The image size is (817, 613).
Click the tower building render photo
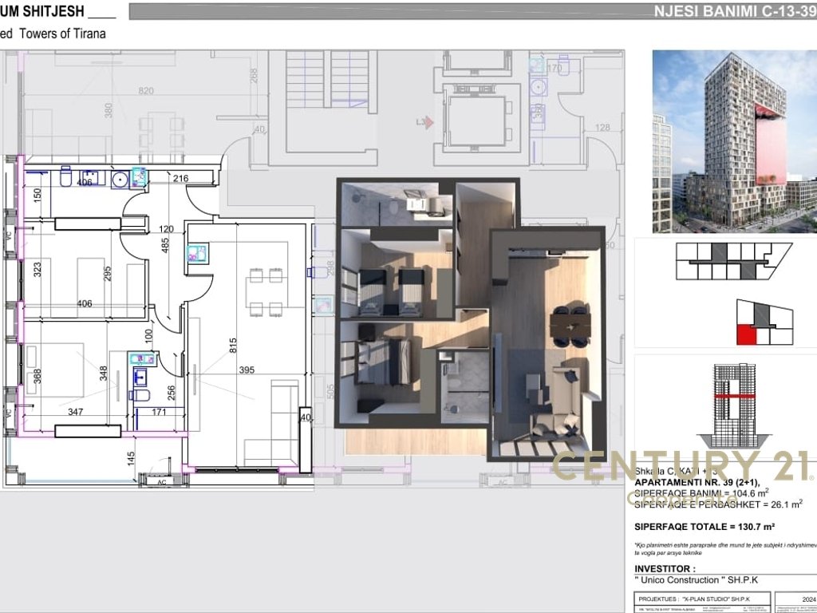click(734, 141)
